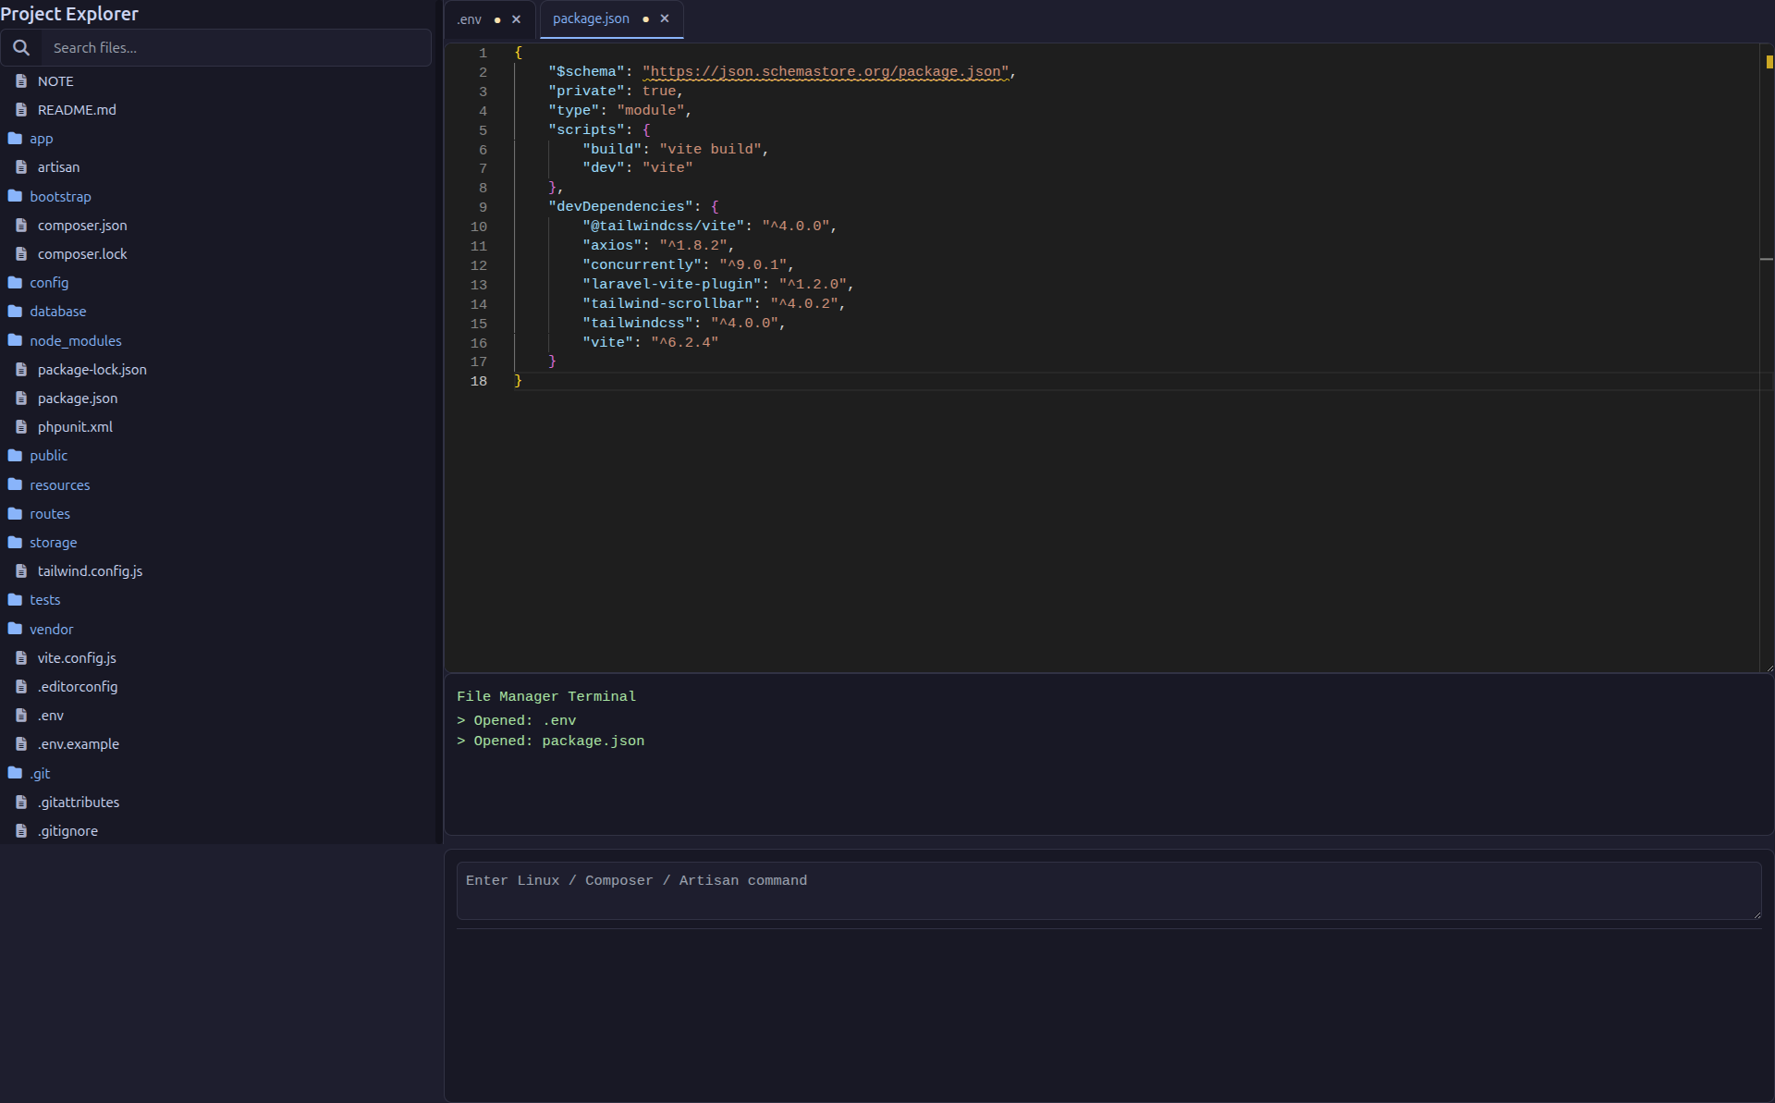Expand the bootstrap folder
The width and height of the screenshot is (1775, 1103).
60,196
